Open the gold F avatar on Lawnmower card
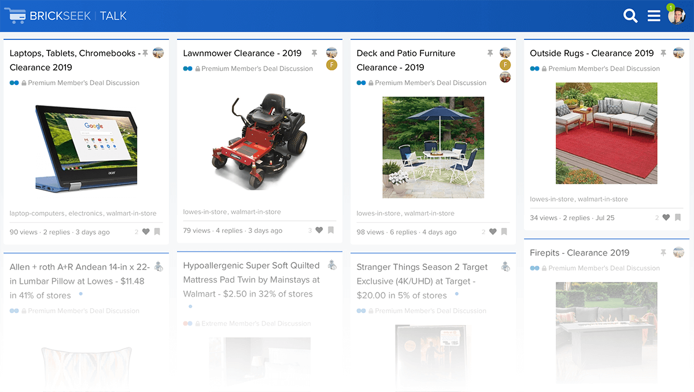The height and width of the screenshot is (392, 694). (331, 65)
